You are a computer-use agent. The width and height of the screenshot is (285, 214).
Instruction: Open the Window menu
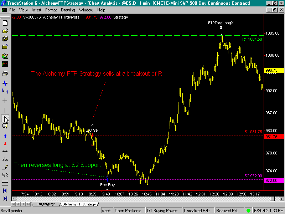pyautogui.click(x=86, y=10)
